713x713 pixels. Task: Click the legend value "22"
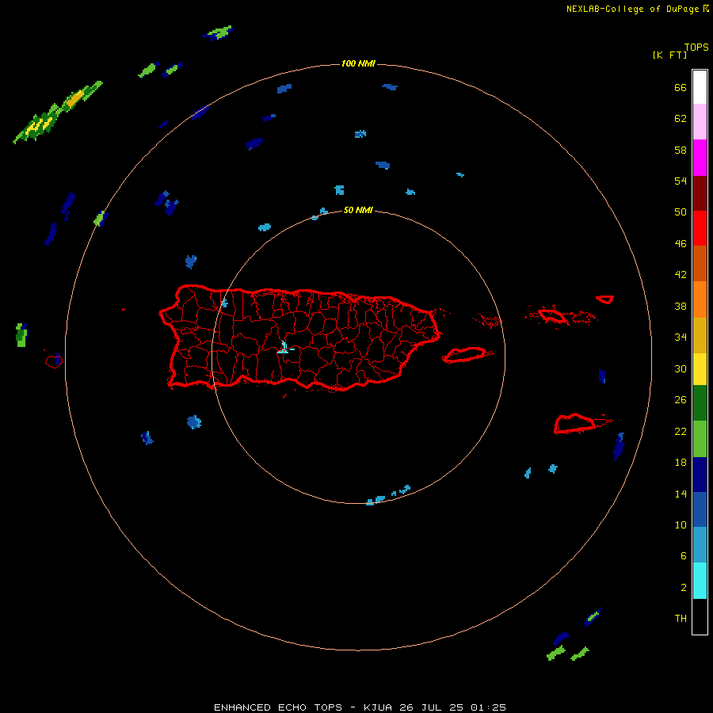681,432
